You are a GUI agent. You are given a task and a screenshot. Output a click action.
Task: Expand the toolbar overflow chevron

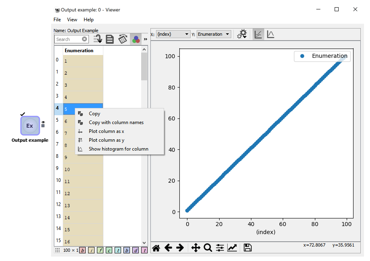[145, 39]
